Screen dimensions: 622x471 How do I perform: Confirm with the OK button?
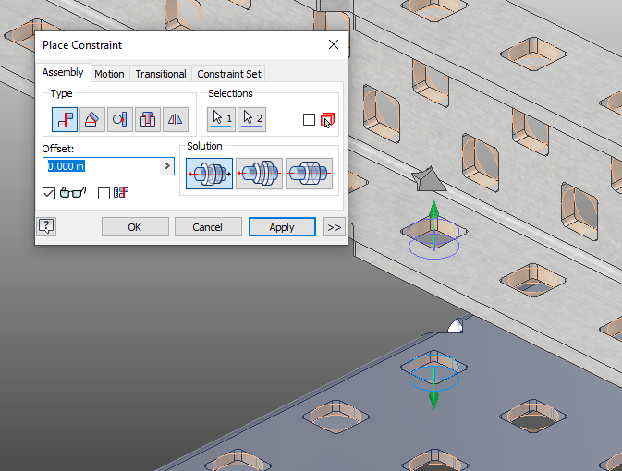pyautogui.click(x=135, y=227)
